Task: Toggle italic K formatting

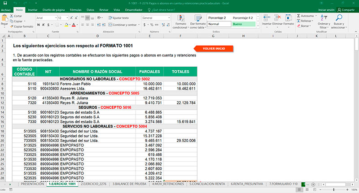Action: 43,25
